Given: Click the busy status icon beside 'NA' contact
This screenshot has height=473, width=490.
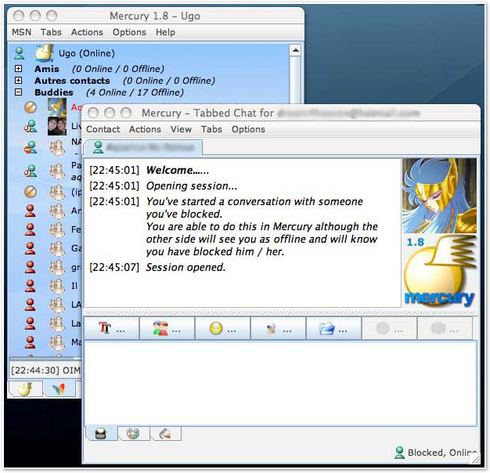Looking at the screenshot, I should (x=31, y=147).
